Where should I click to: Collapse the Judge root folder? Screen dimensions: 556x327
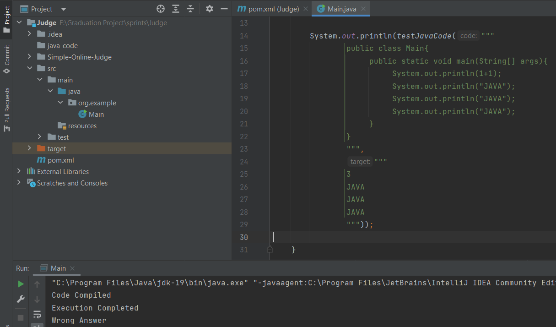(19, 22)
